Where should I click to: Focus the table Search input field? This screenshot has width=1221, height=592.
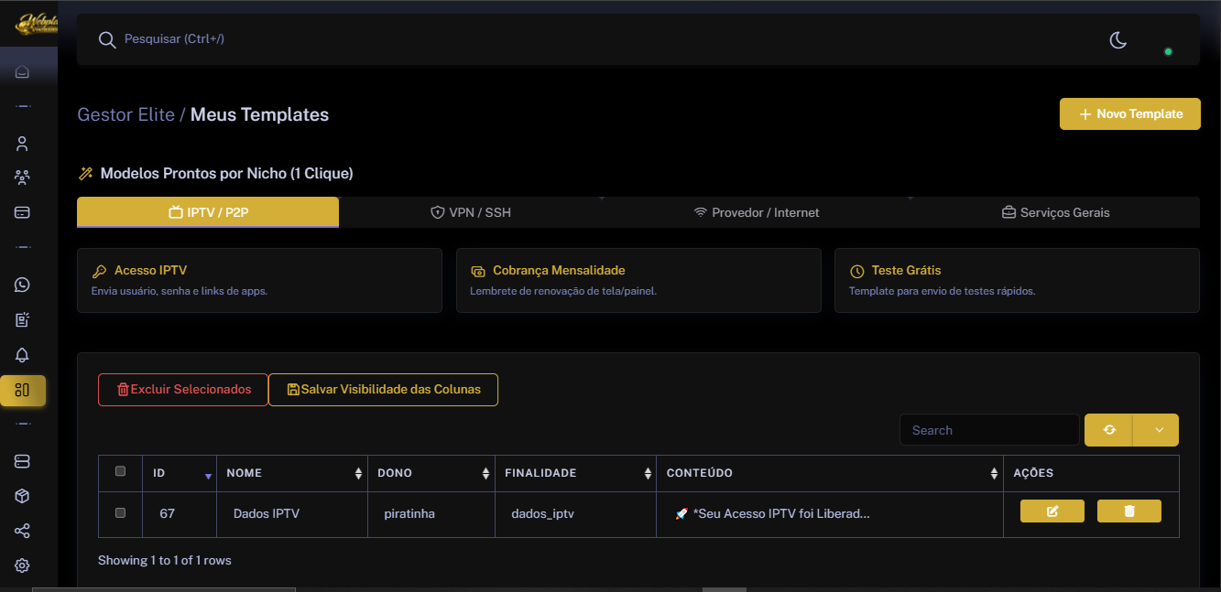click(x=989, y=430)
